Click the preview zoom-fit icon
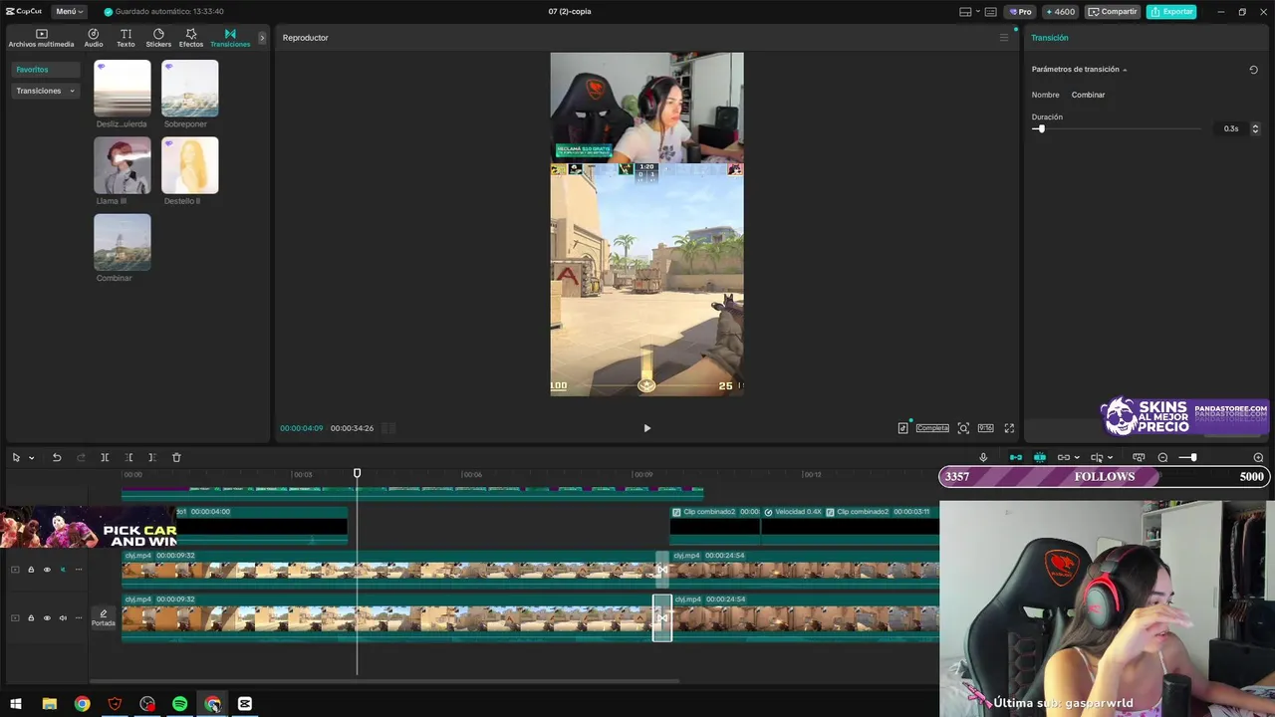1275x717 pixels. 963,428
